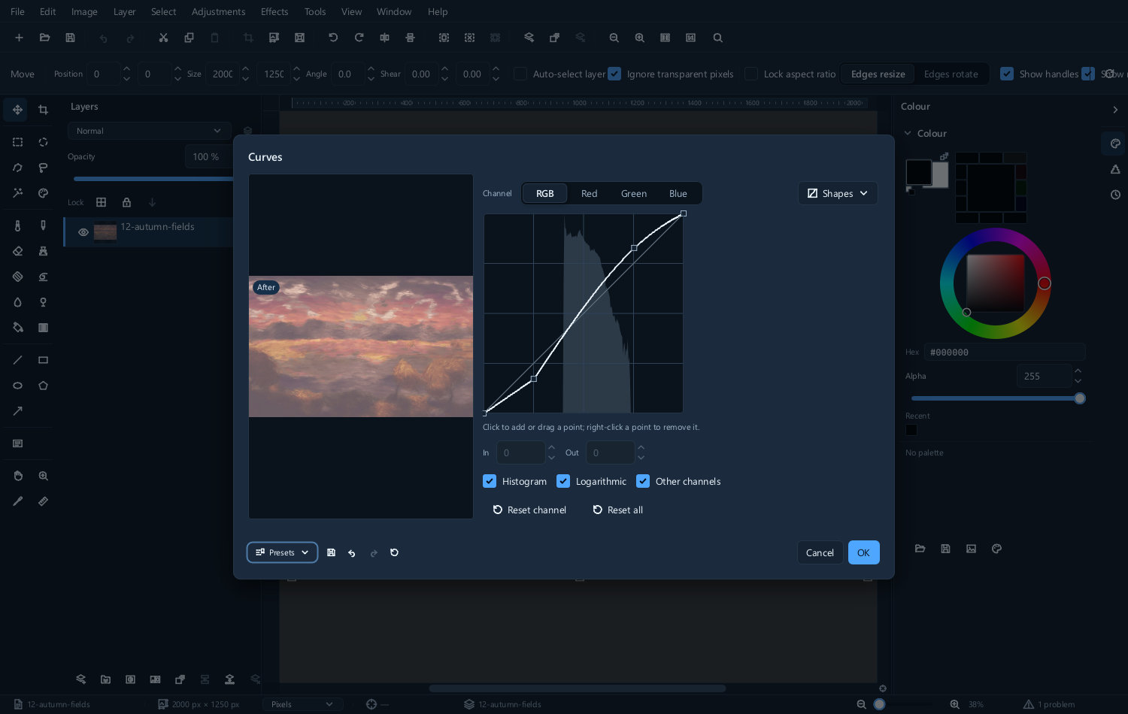The width and height of the screenshot is (1128, 714).
Task: Select the Paint Bucket fill tool
Action: pos(17,328)
